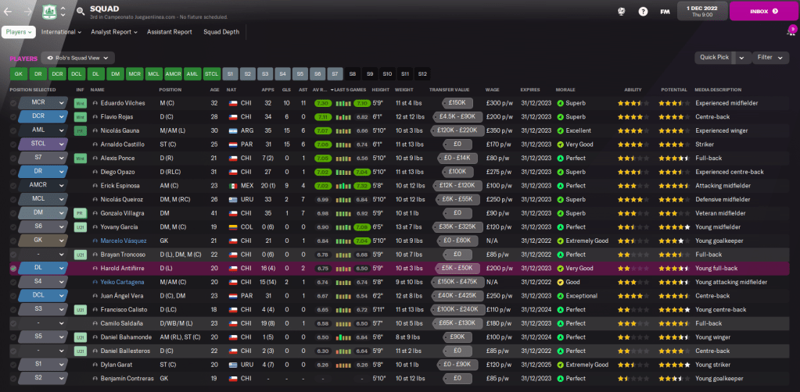Viewport: 800px width, 392px height.
Task: Click the green STCL position chip
Action: point(212,73)
